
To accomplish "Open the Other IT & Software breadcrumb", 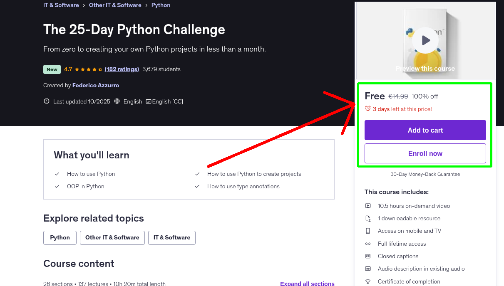I will [115, 5].
